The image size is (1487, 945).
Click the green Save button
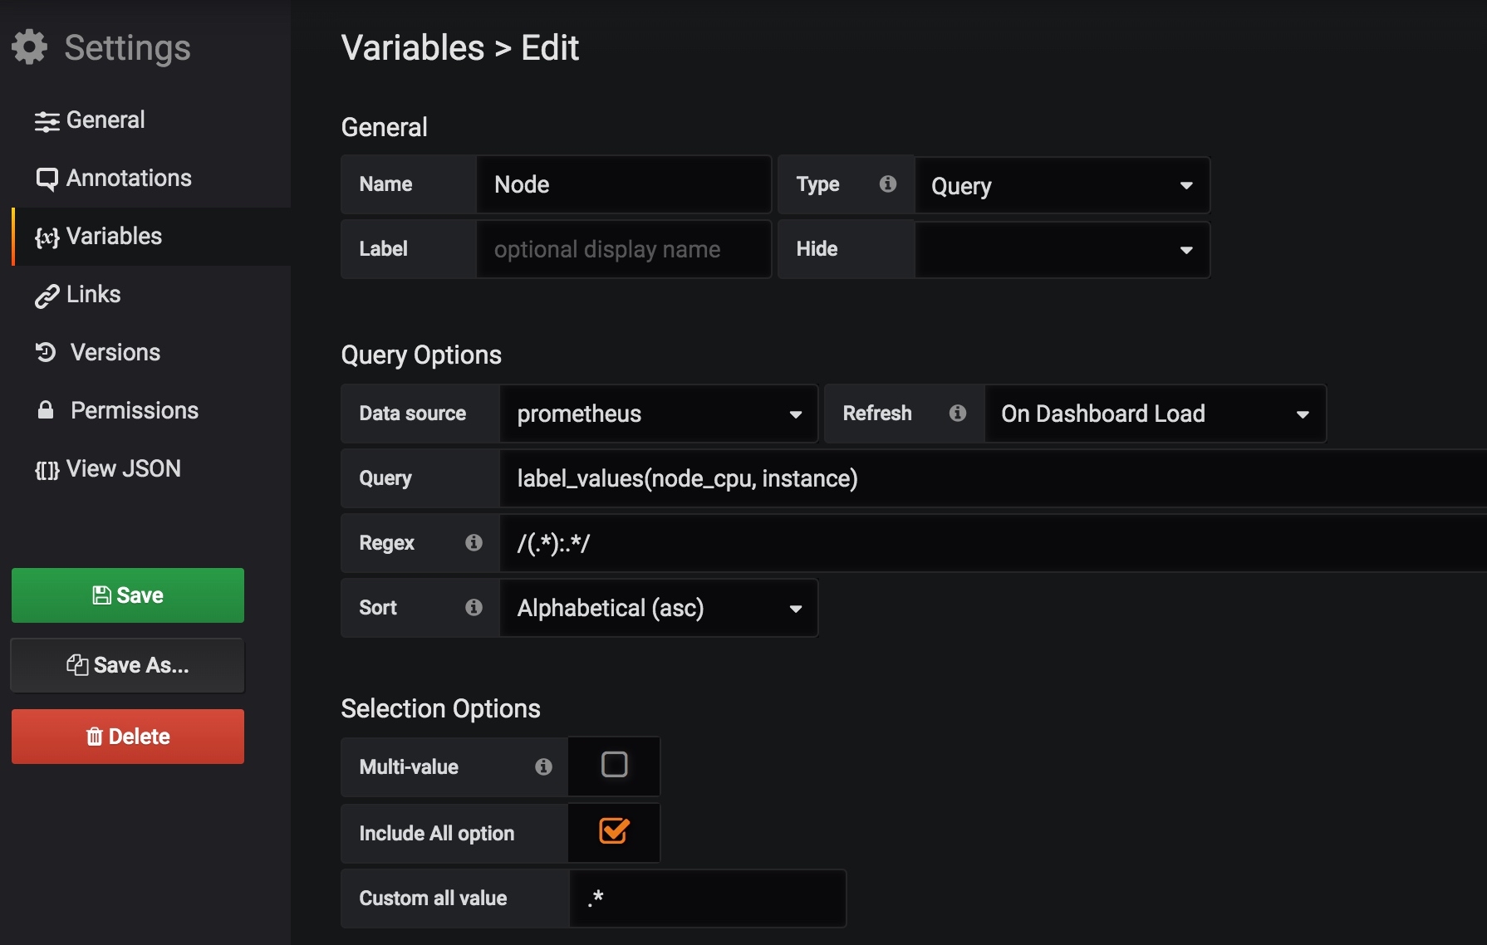coord(128,595)
